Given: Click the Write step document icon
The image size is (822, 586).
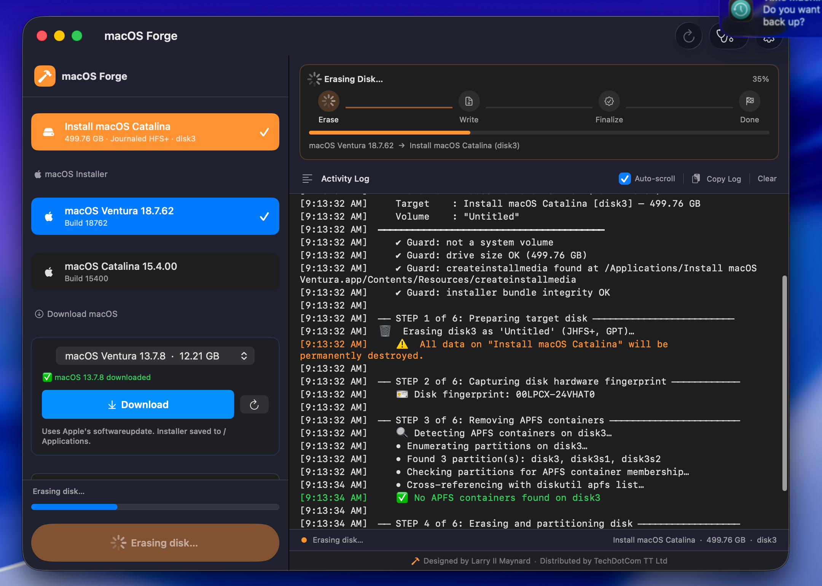Looking at the screenshot, I should (469, 101).
